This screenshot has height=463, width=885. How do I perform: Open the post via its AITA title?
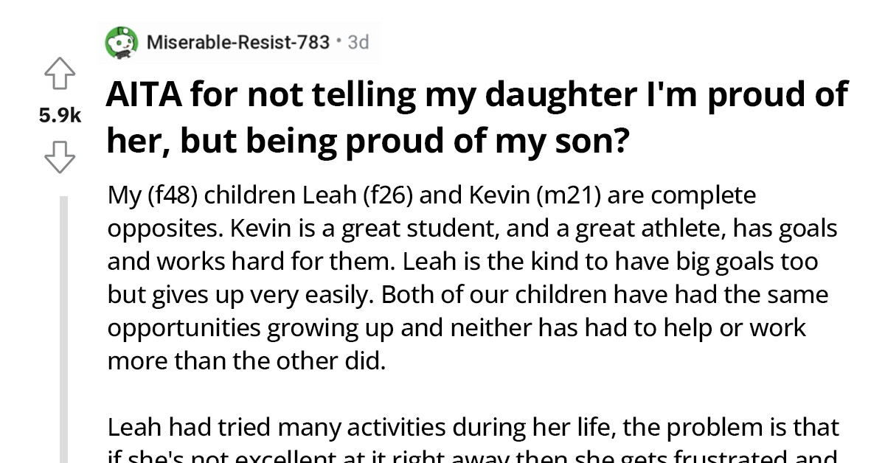(472, 116)
